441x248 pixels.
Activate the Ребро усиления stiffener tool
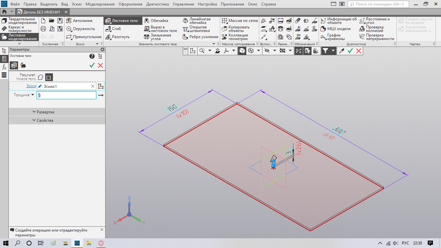(x=200, y=37)
